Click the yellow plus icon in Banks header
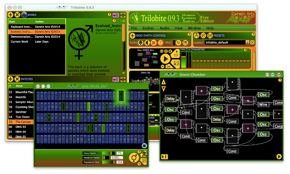Image resolution: width=290 pixels, height=174 pixels. click(11, 15)
